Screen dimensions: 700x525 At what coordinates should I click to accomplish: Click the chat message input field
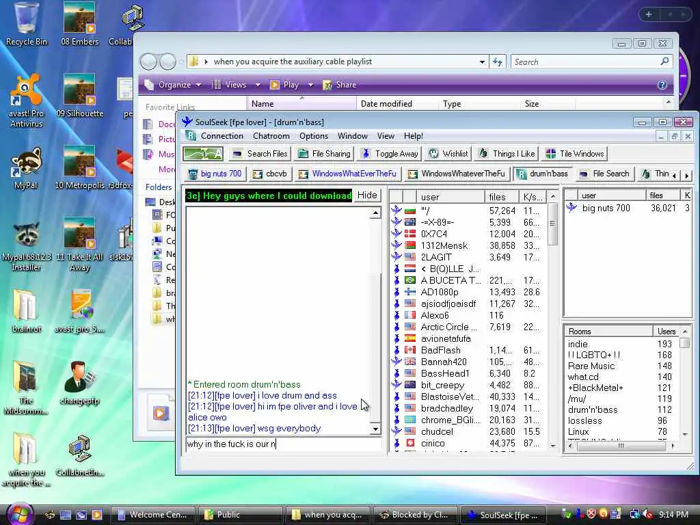284,444
